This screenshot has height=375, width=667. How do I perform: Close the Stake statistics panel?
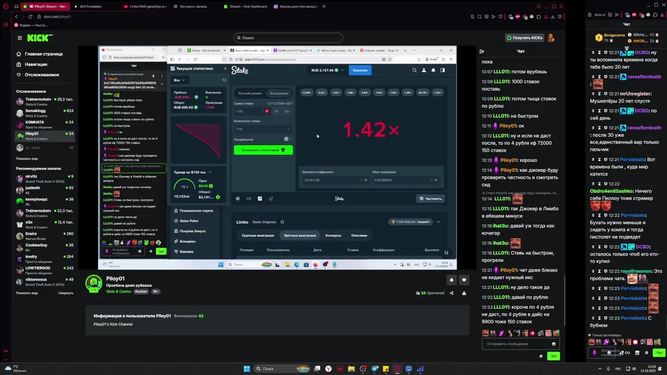(x=225, y=68)
